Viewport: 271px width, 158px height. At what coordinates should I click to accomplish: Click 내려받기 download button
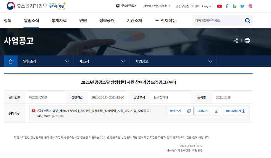[208, 111]
